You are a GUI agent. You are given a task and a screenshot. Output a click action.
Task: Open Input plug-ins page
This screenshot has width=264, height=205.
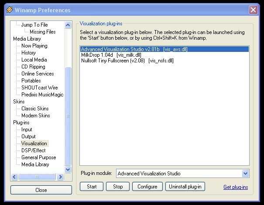[x=27, y=130]
